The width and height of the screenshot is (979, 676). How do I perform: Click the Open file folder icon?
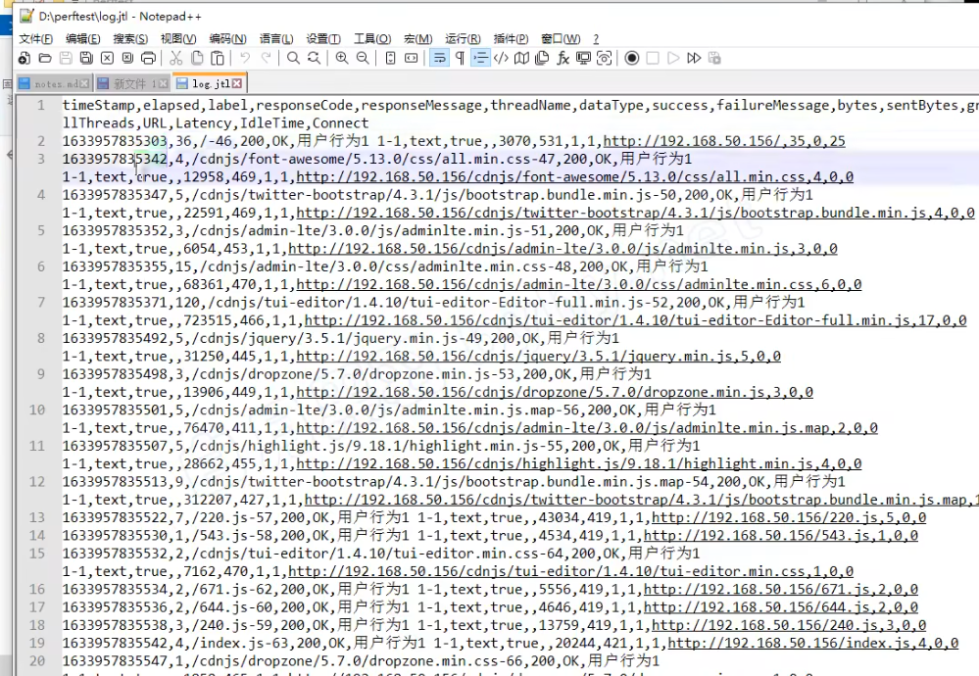pos(45,58)
